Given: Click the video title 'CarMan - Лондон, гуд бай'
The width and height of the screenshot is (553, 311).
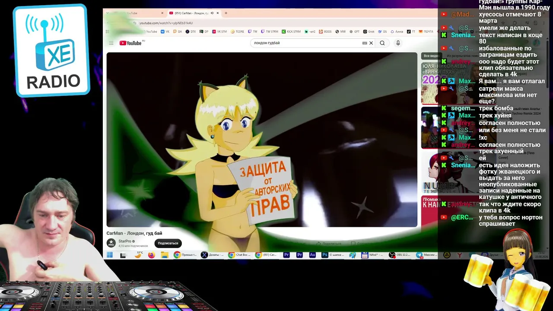Looking at the screenshot, I should pos(134,233).
